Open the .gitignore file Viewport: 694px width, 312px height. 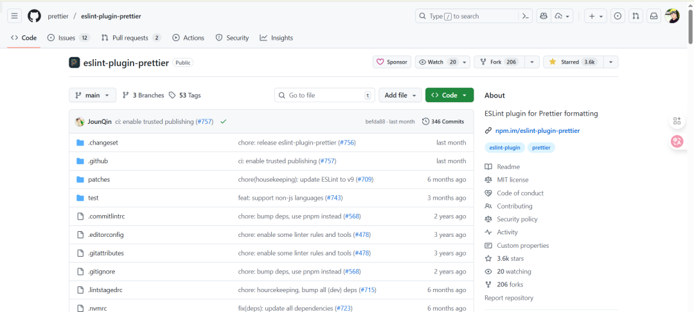[x=102, y=272]
